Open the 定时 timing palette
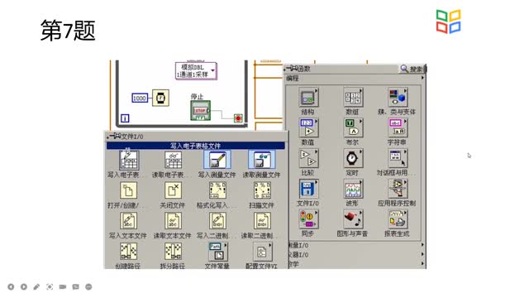The height and width of the screenshot is (298, 529). point(352,158)
